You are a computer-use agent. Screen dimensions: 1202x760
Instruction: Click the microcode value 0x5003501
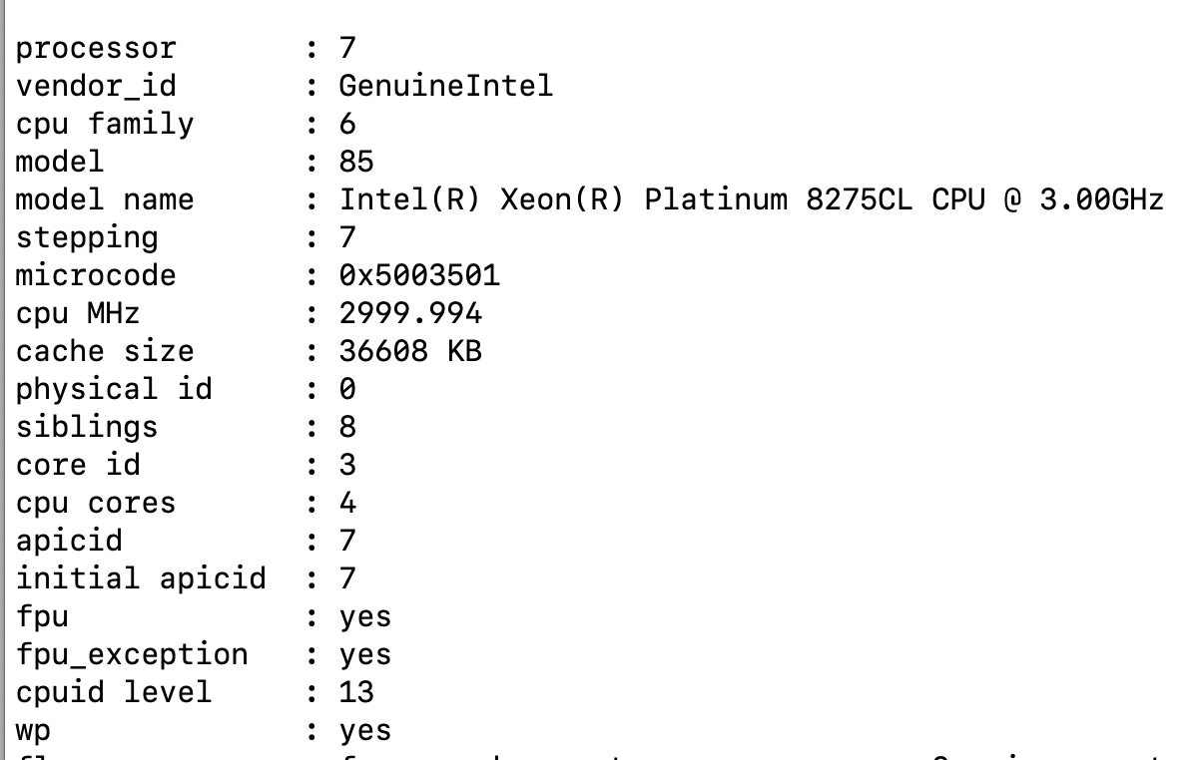(419, 275)
